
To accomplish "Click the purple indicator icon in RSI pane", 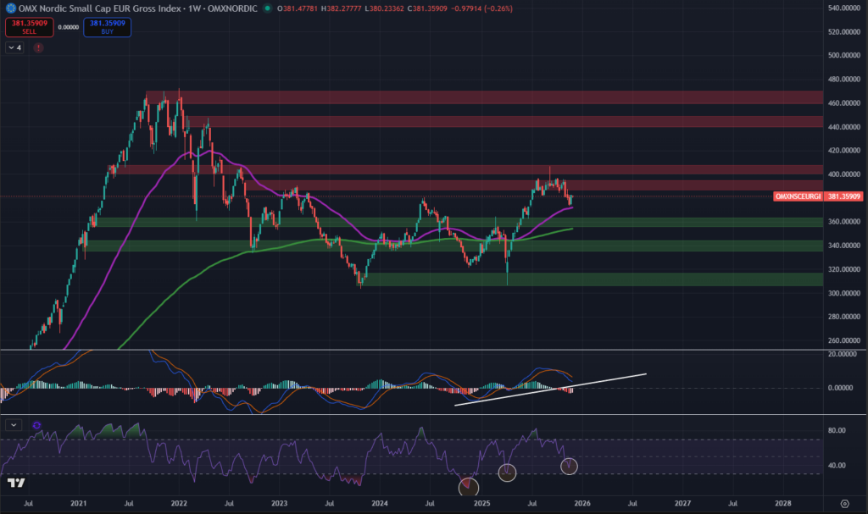I will click(36, 424).
